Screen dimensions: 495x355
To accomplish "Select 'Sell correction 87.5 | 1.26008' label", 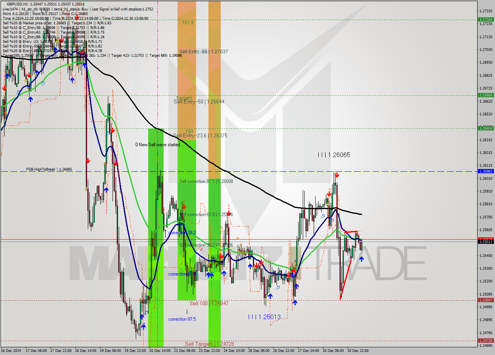I will pos(206,181).
